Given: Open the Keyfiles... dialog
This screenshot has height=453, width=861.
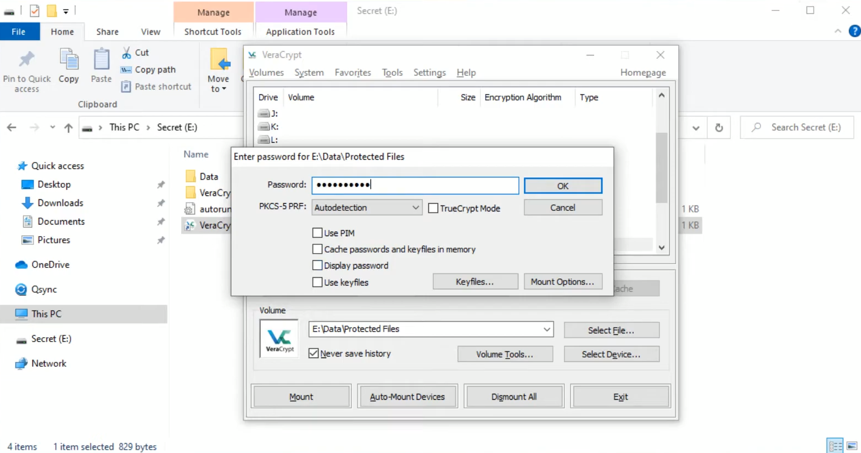Looking at the screenshot, I should pyautogui.click(x=475, y=282).
